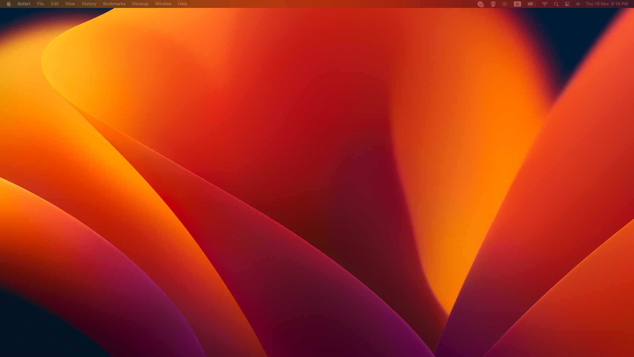Open the Develop menu
Image resolution: width=634 pixels, height=357 pixels.
pyautogui.click(x=140, y=4)
